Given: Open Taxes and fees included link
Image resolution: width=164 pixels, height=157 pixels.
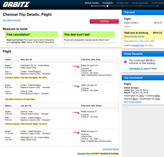Looking at the screenshot, I should click(x=134, y=36).
